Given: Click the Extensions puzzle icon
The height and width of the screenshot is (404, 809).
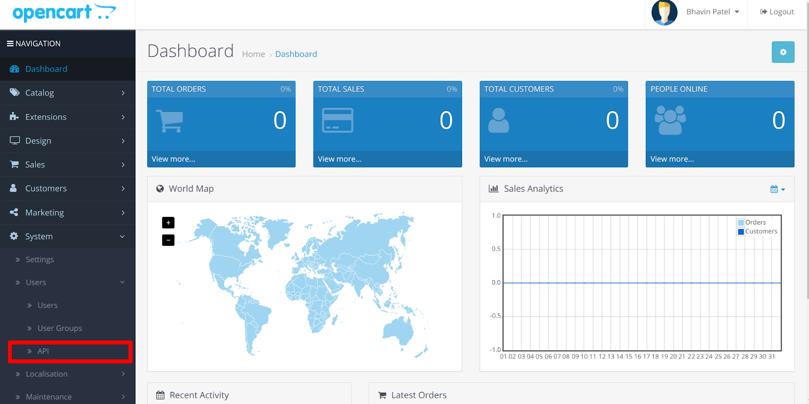Looking at the screenshot, I should [x=14, y=116].
